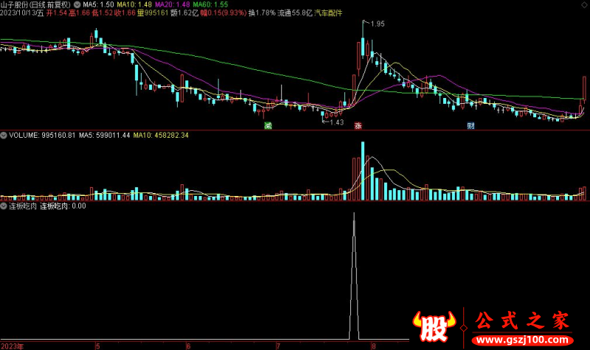Click the turnover rate 换1.78%

click(x=262, y=13)
